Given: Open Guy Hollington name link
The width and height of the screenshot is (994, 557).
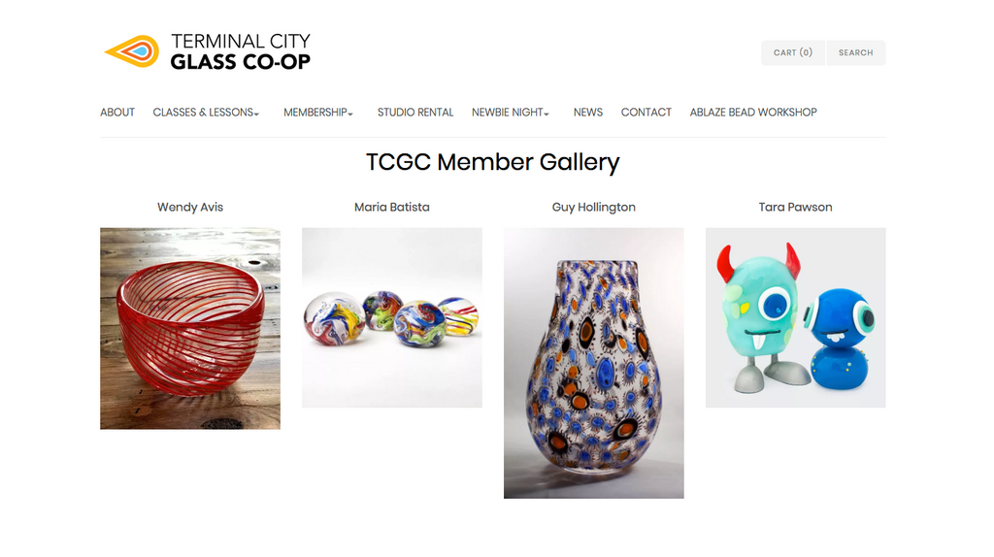Looking at the screenshot, I should click(x=594, y=208).
